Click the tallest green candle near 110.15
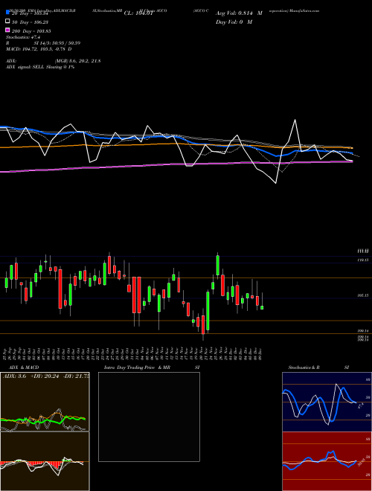 point(218,266)
